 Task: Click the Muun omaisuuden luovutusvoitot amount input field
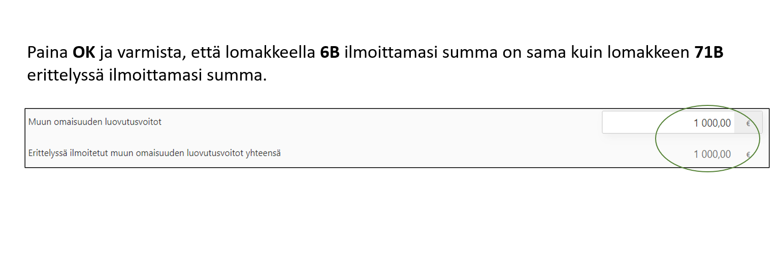[668, 123]
